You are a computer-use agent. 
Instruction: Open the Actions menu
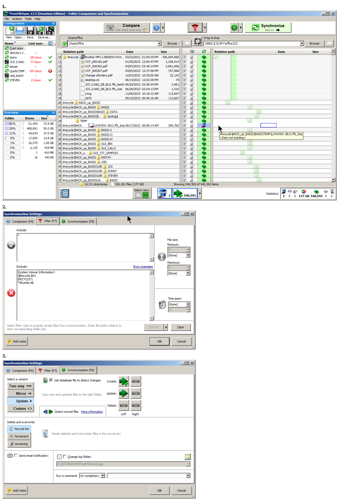point(17,19)
